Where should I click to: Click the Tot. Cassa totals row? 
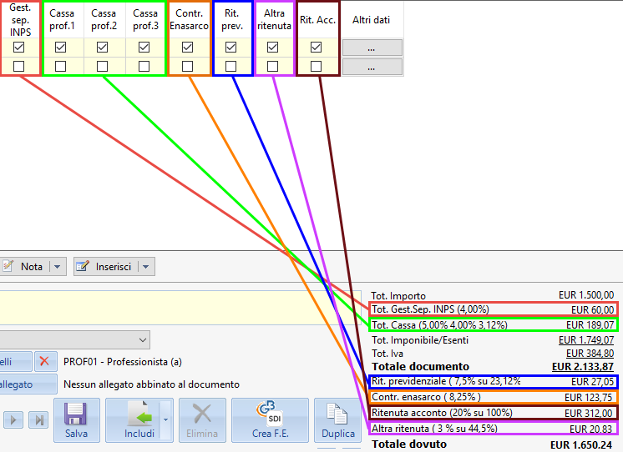coord(493,324)
